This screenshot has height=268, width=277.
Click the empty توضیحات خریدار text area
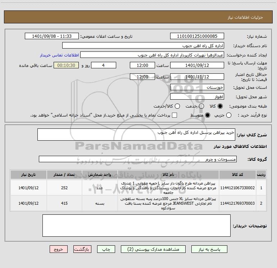pyautogui.click(x=136, y=226)
